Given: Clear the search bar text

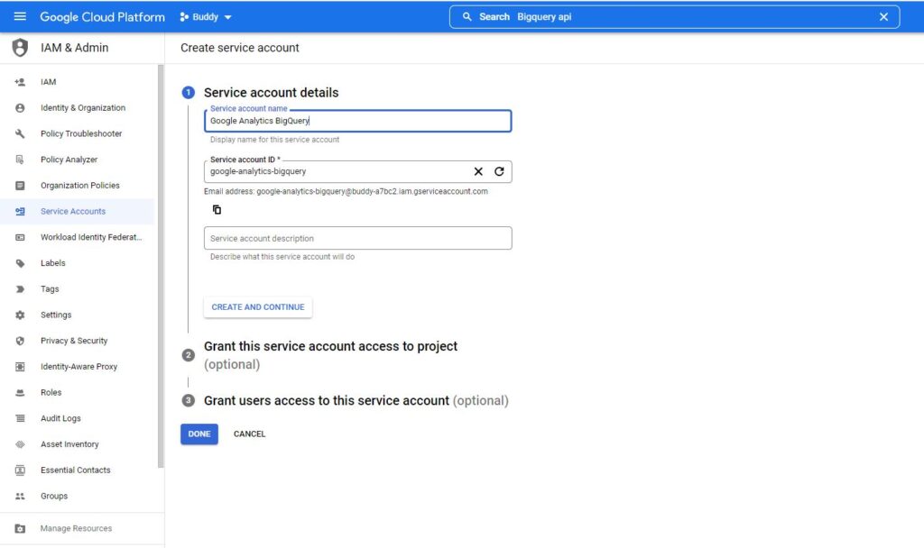Looking at the screenshot, I should [x=883, y=17].
